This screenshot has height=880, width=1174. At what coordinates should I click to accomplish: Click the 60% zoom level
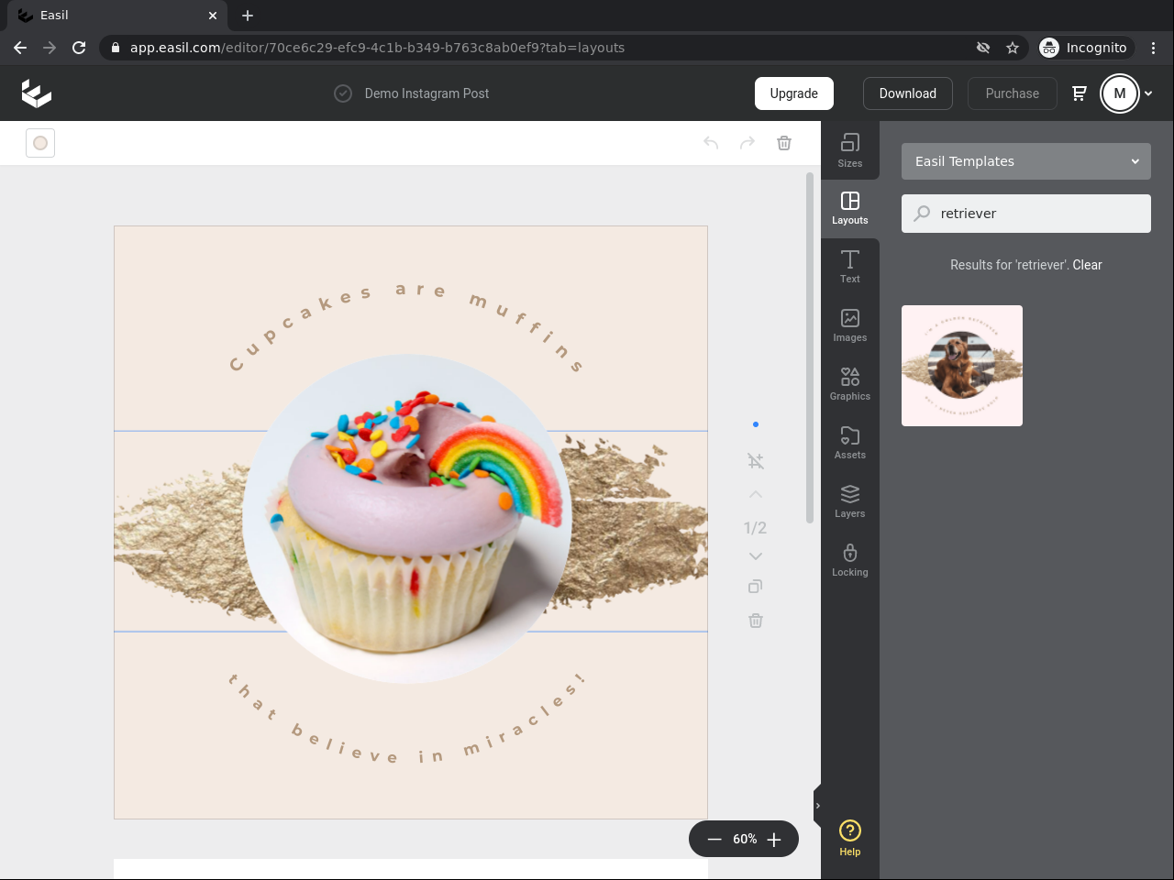(745, 840)
